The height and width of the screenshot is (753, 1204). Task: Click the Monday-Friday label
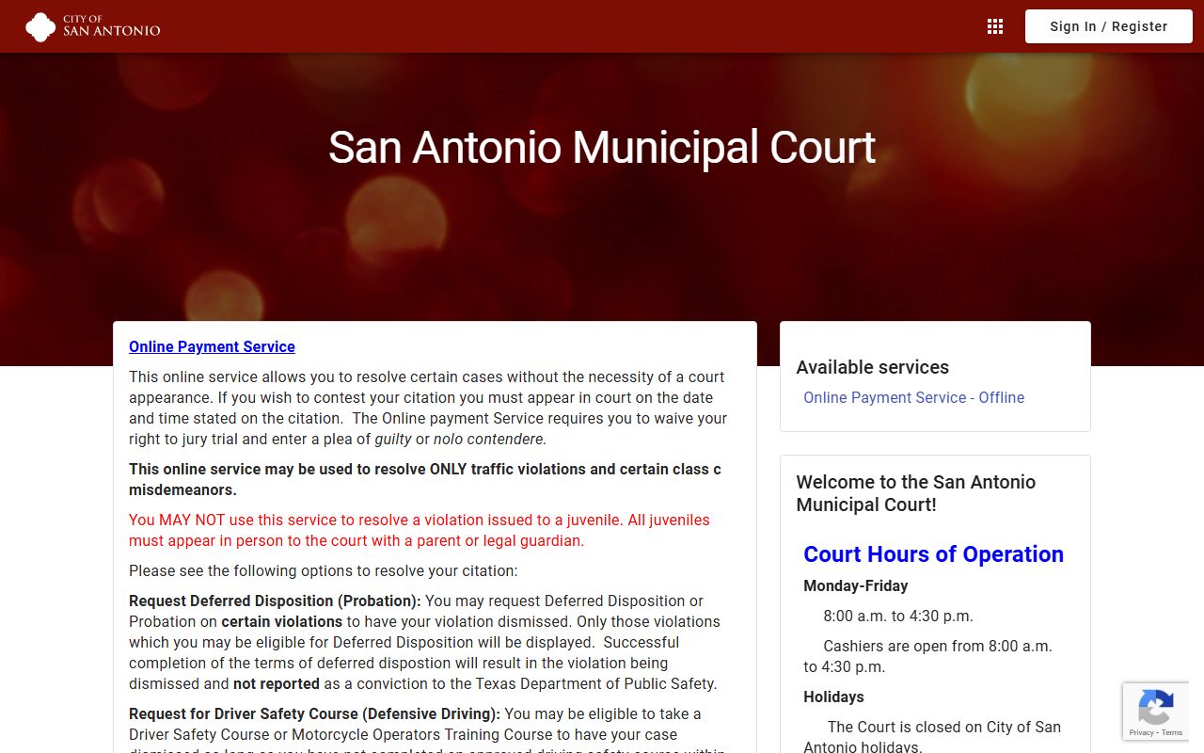coord(856,585)
